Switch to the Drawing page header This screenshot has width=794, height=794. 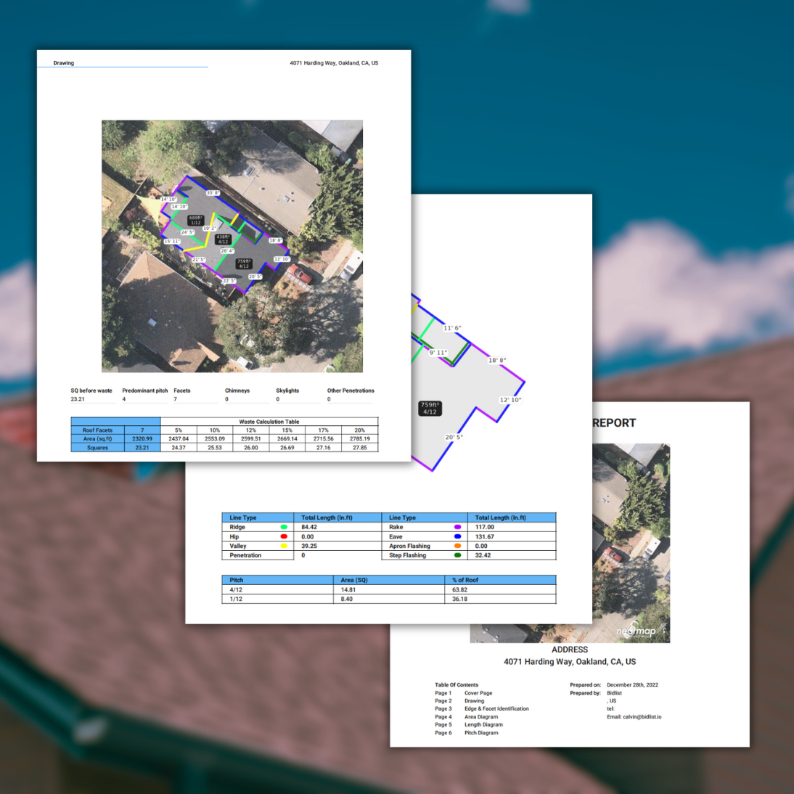(63, 63)
